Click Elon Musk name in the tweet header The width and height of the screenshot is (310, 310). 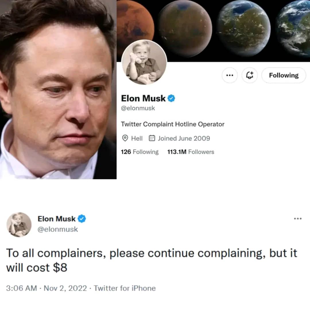[57, 219]
